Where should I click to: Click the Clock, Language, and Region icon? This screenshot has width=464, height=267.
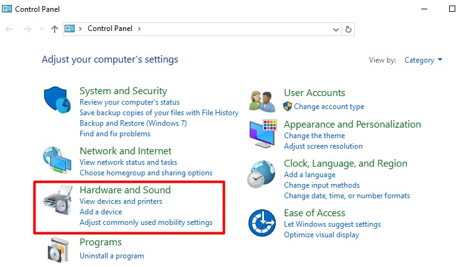coord(262,174)
